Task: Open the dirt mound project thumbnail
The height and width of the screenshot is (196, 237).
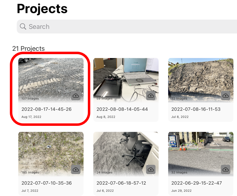Action: (x=201, y=80)
